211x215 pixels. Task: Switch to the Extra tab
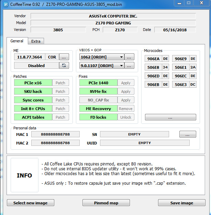(36, 41)
